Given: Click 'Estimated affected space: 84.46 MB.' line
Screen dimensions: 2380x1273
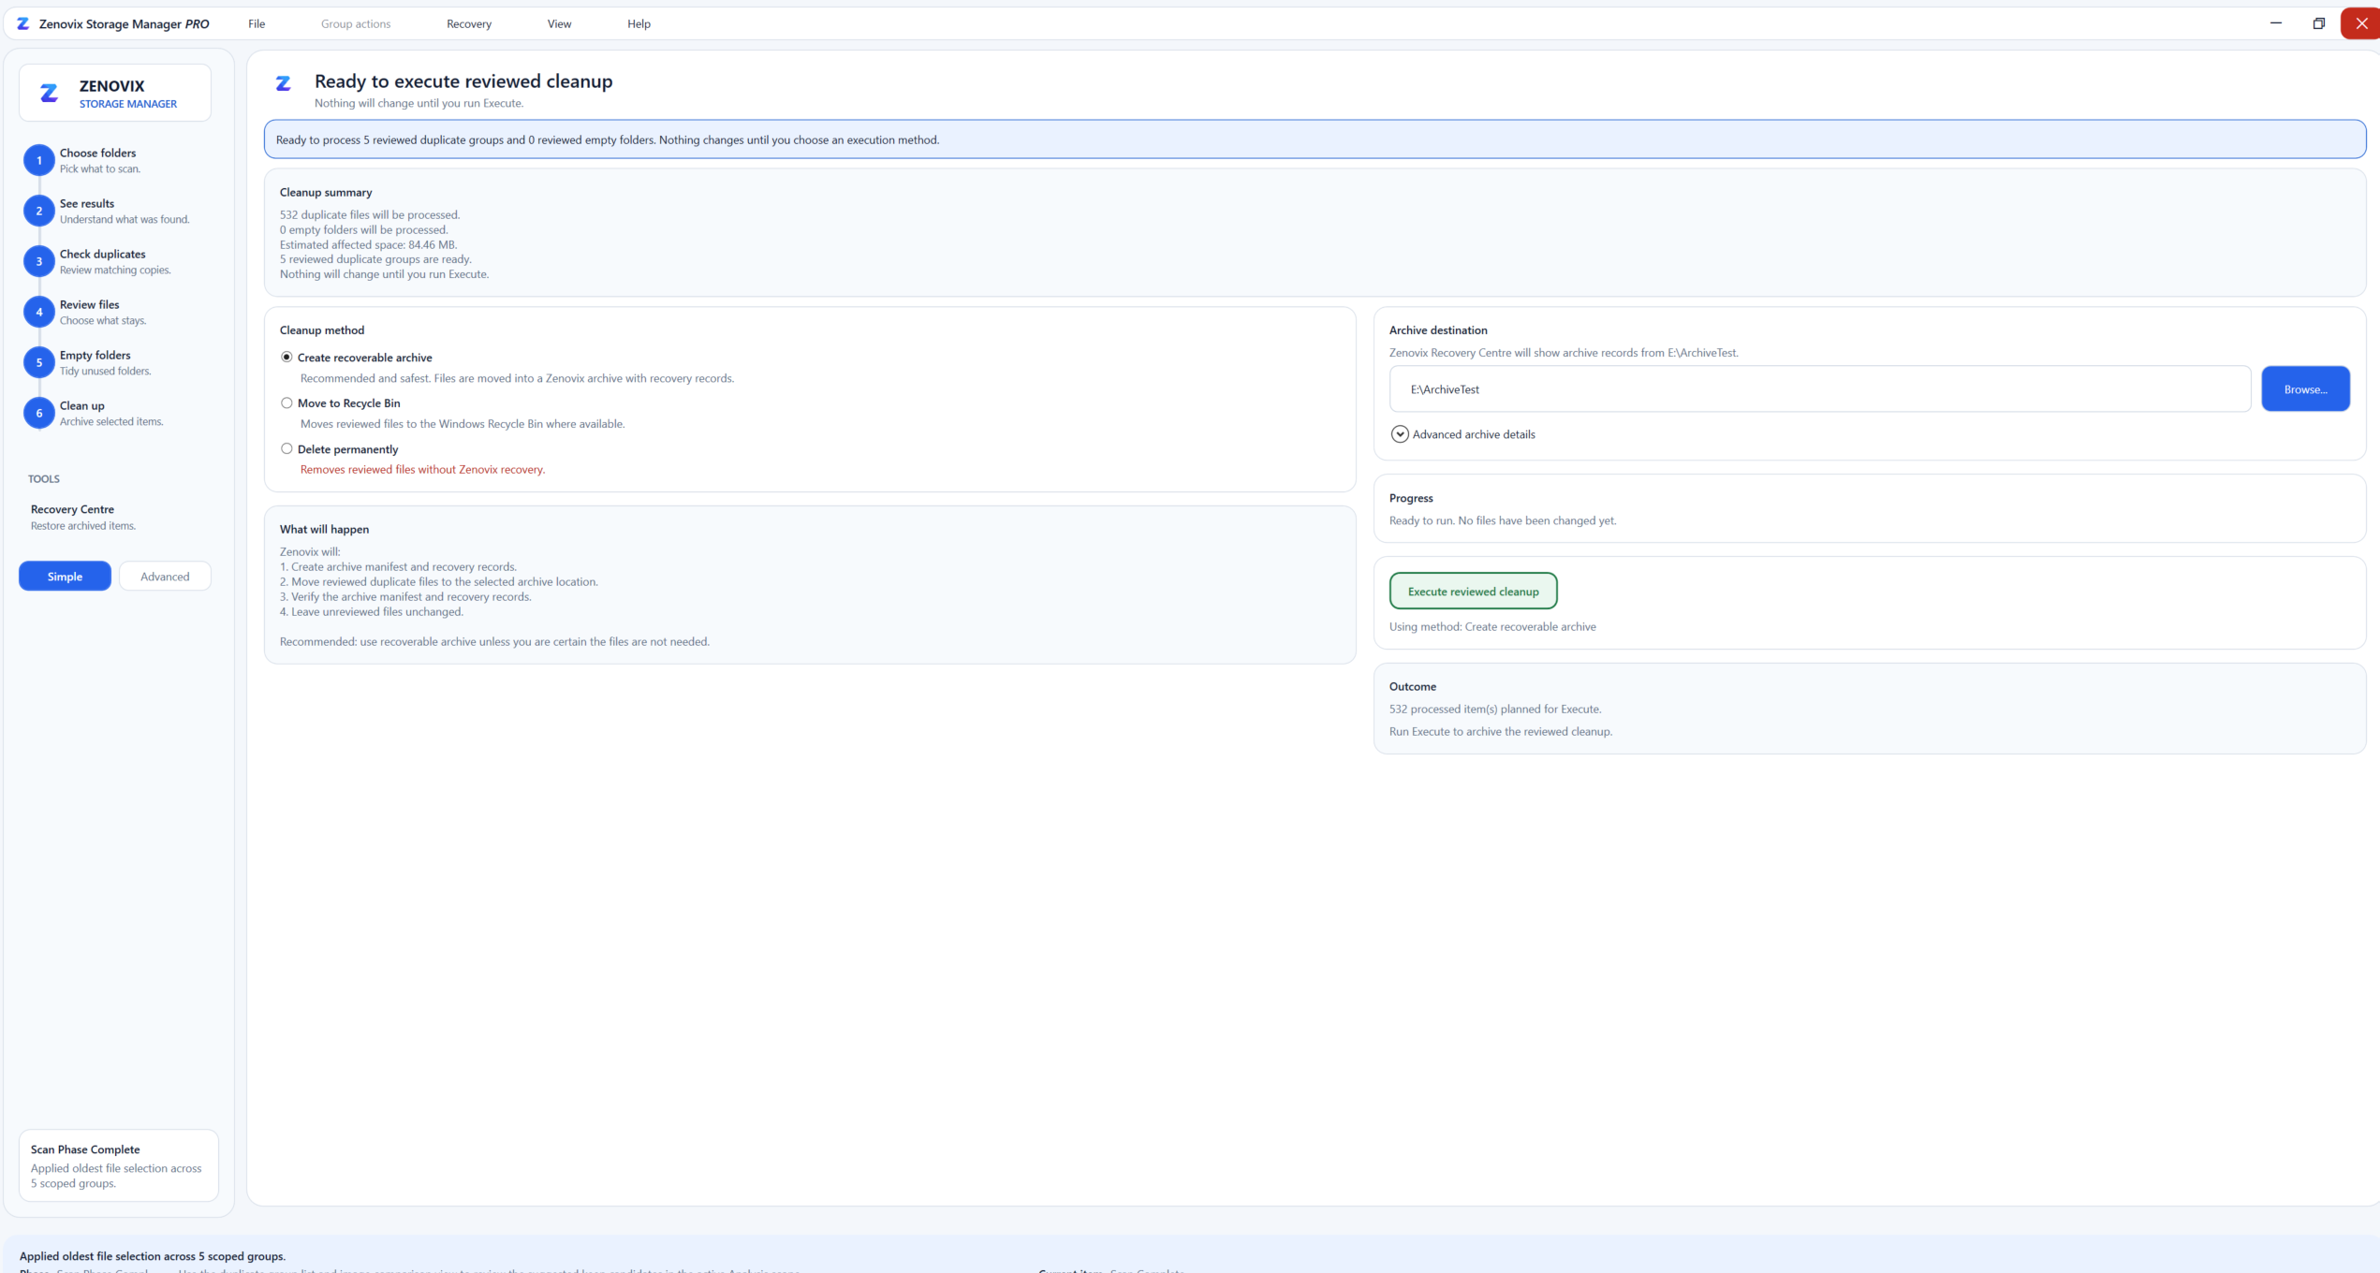Looking at the screenshot, I should (x=368, y=244).
